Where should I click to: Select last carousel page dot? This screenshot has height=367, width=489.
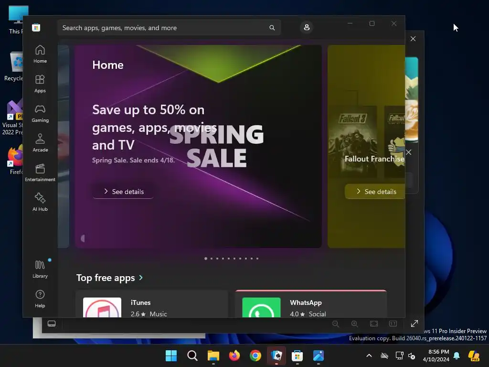[x=257, y=259]
